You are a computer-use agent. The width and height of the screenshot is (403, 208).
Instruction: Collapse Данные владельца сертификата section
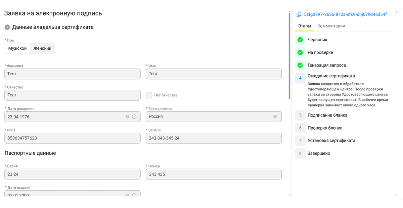pyautogui.click(x=7, y=27)
